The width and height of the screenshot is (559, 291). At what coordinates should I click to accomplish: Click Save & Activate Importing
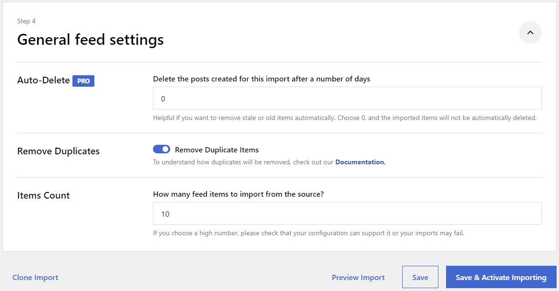pyautogui.click(x=501, y=277)
